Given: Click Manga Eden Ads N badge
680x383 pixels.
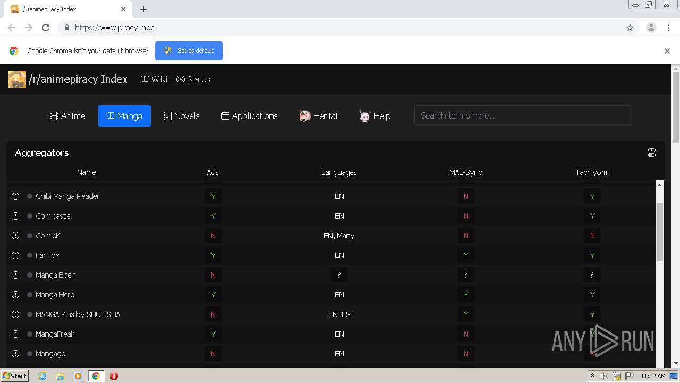Looking at the screenshot, I should 213,275.
